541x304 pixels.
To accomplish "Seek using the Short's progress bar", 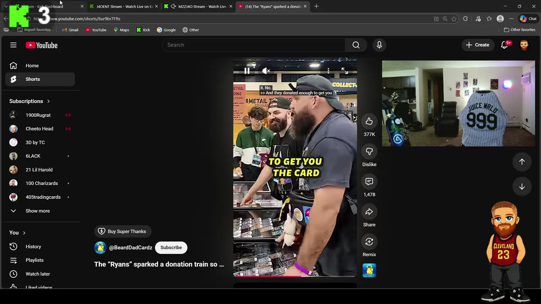I will [295, 276].
